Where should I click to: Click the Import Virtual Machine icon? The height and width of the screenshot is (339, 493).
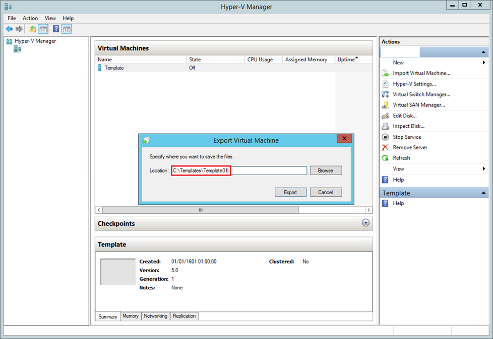385,73
